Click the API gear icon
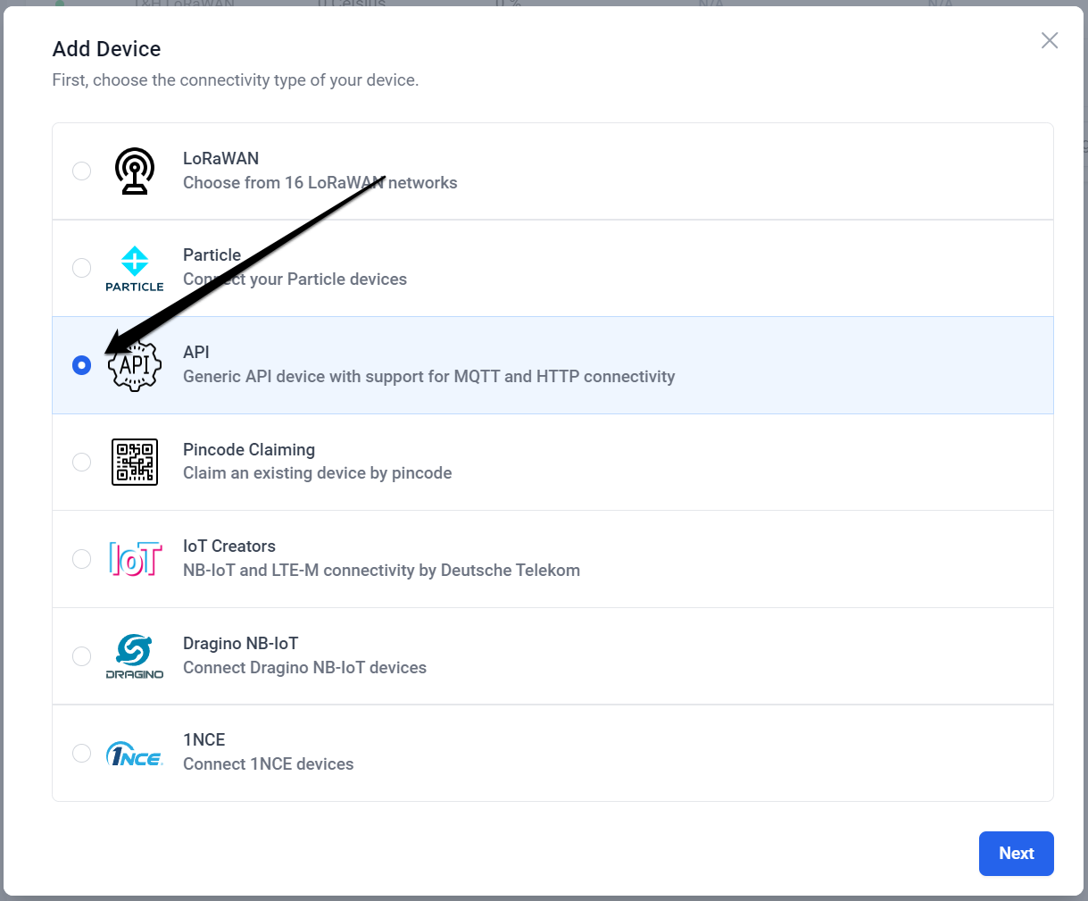1088x901 pixels. pos(135,365)
